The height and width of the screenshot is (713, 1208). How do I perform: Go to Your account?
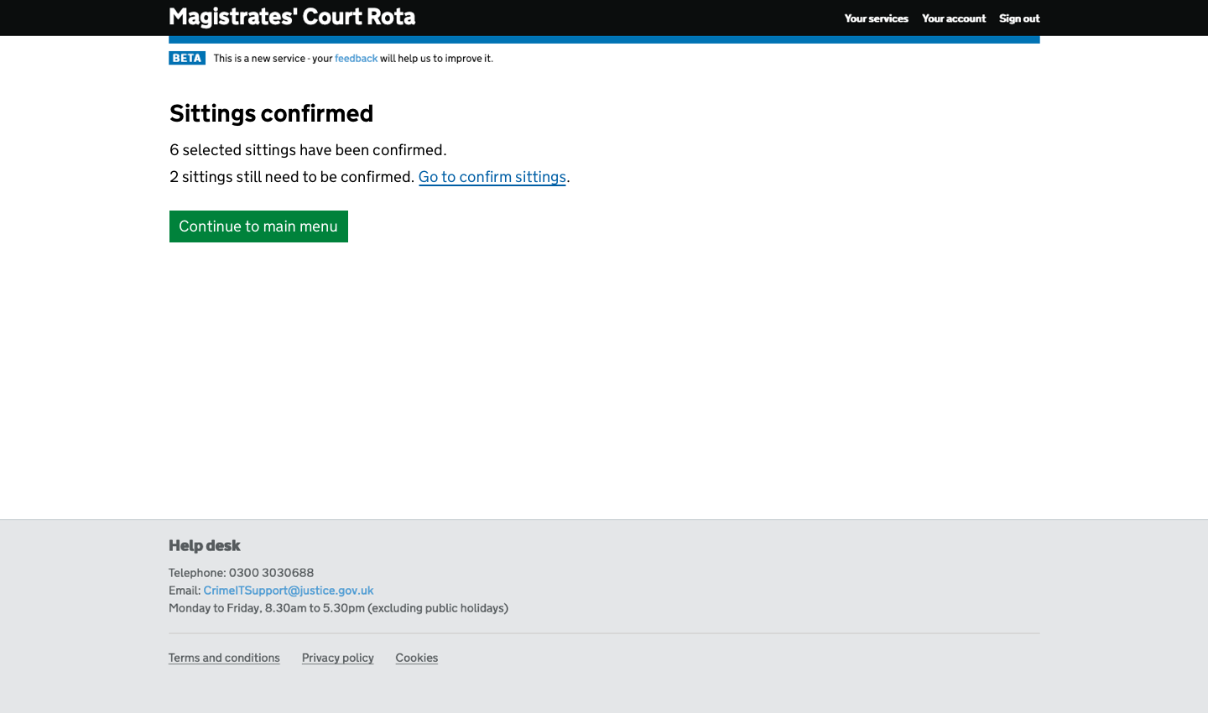point(953,18)
